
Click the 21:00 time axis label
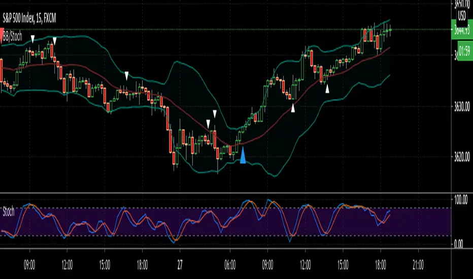click(418, 265)
